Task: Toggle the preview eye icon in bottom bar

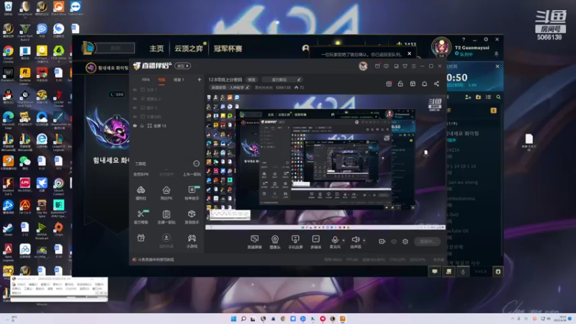Action: coord(394,241)
